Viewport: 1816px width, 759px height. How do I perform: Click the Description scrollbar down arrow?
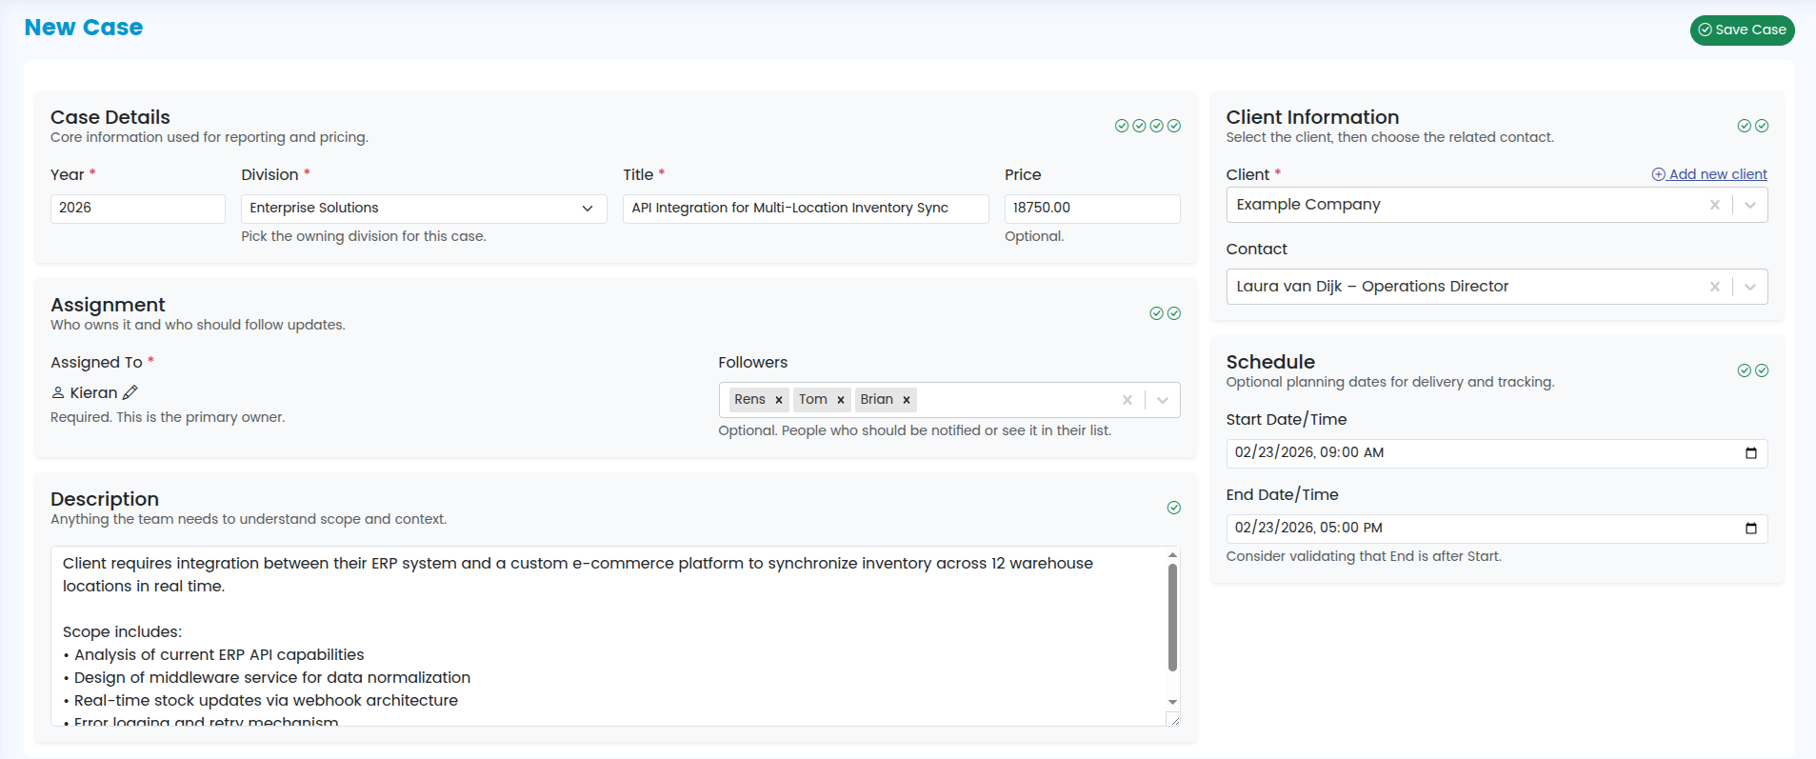[x=1172, y=702]
